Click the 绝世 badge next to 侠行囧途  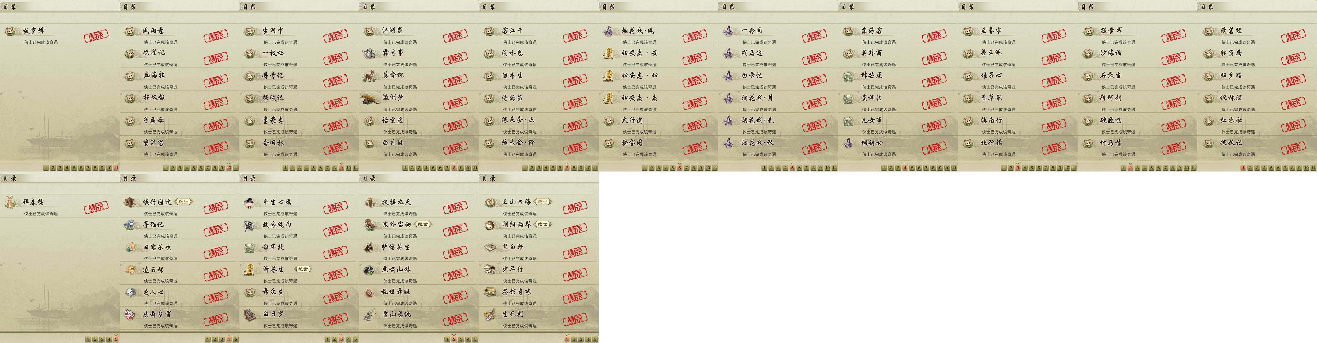pyautogui.click(x=183, y=202)
